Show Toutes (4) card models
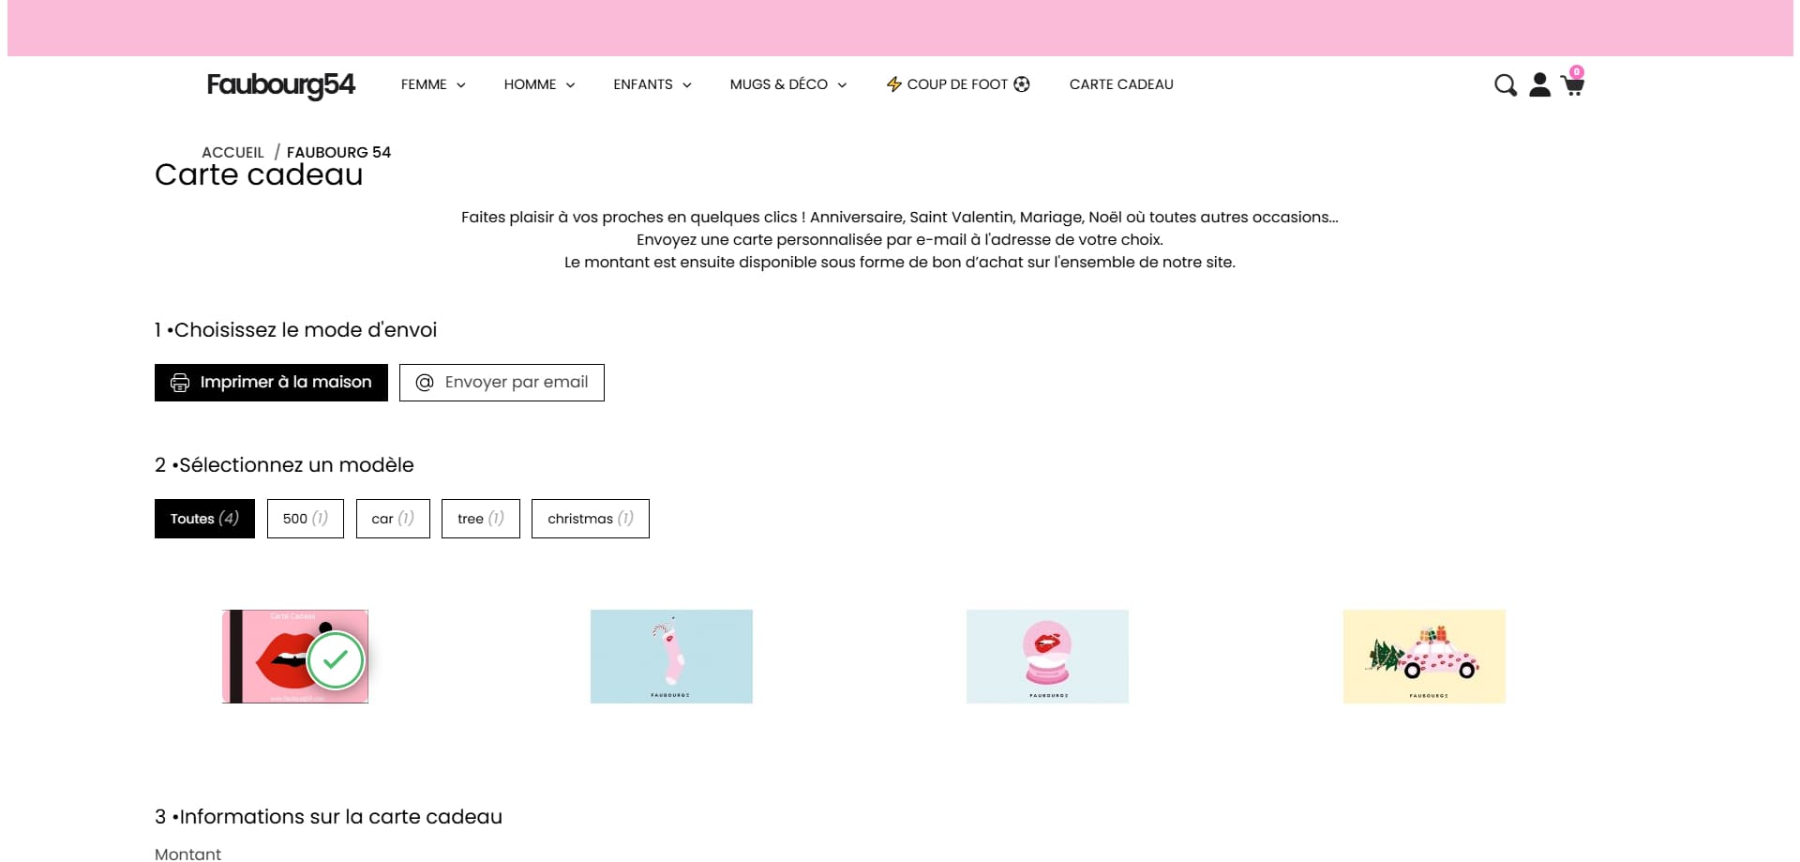1800x862 pixels. point(204,519)
